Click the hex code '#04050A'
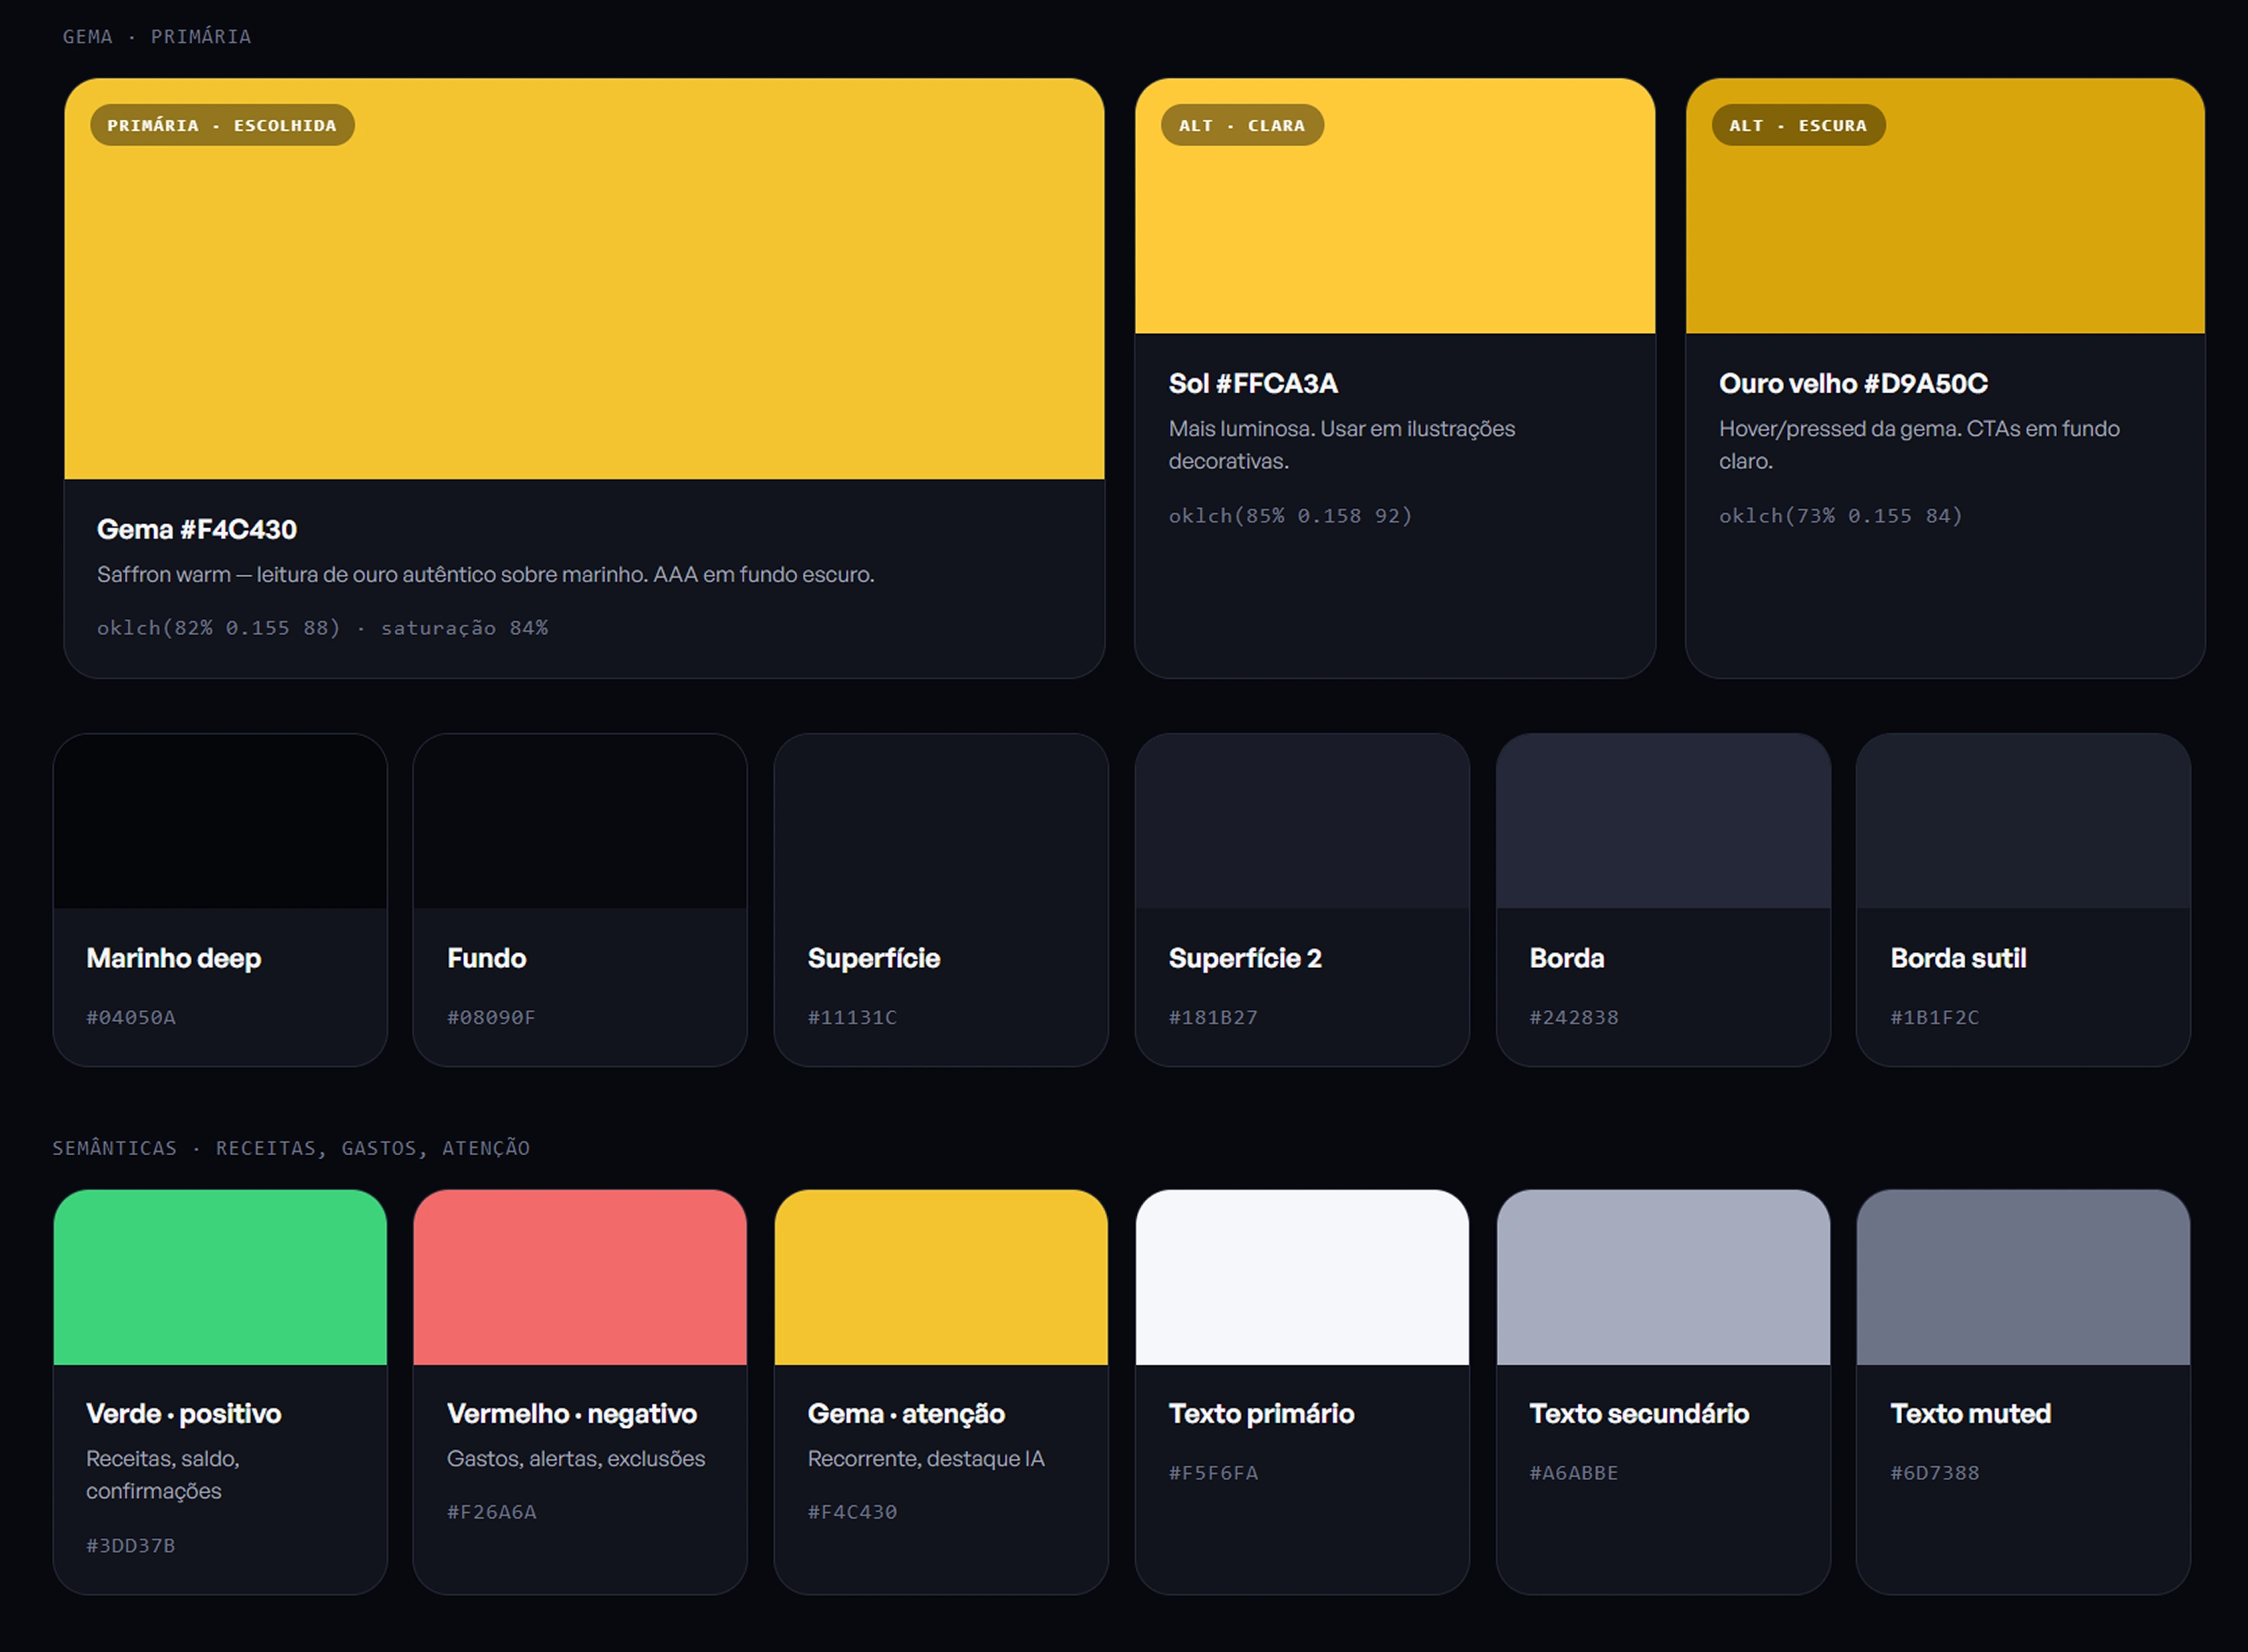 (131, 1018)
